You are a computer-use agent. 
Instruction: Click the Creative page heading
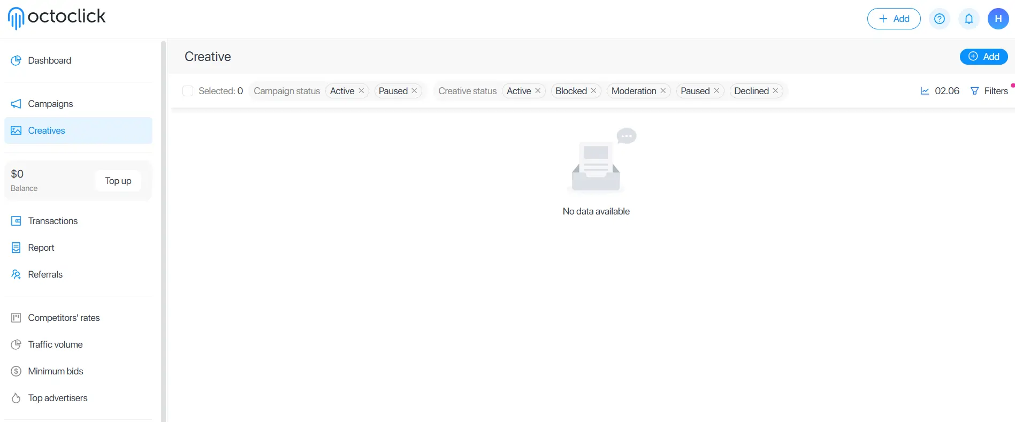[x=208, y=57]
